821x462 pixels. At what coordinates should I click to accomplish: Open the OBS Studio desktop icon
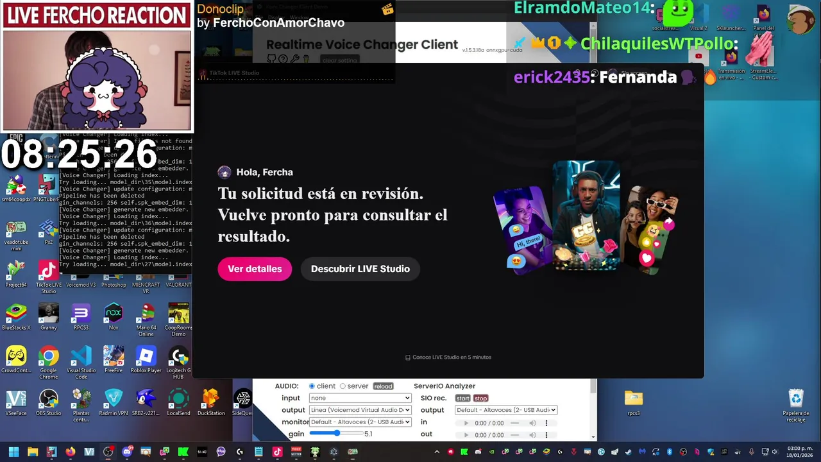[49, 402]
